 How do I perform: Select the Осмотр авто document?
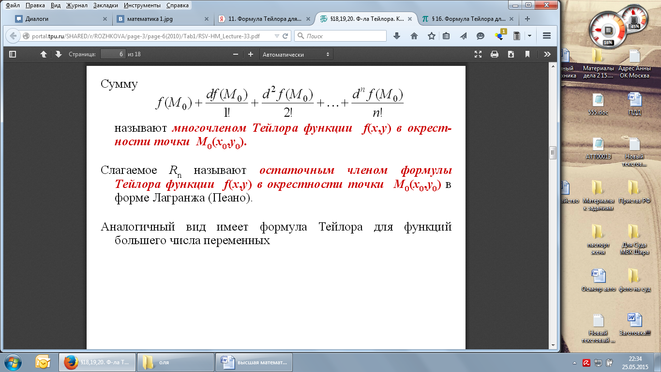[x=599, y=280]
